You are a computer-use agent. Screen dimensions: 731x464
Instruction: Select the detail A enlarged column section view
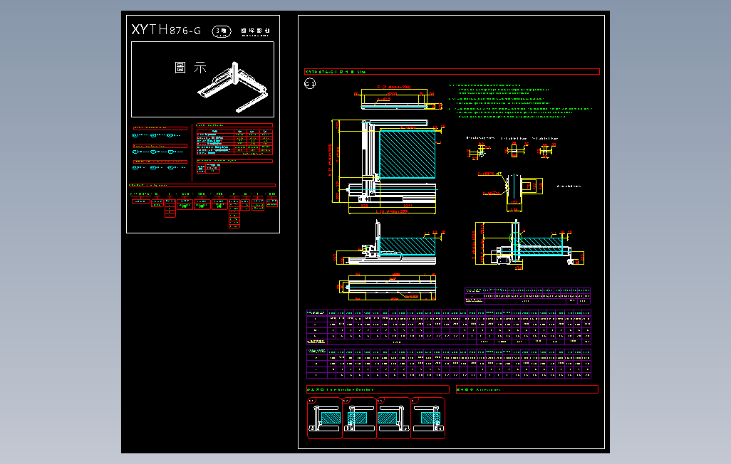coord(510,192)
